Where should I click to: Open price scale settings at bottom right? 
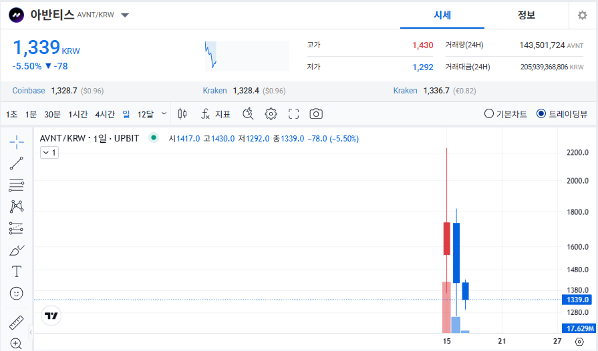tap(579, 342)
